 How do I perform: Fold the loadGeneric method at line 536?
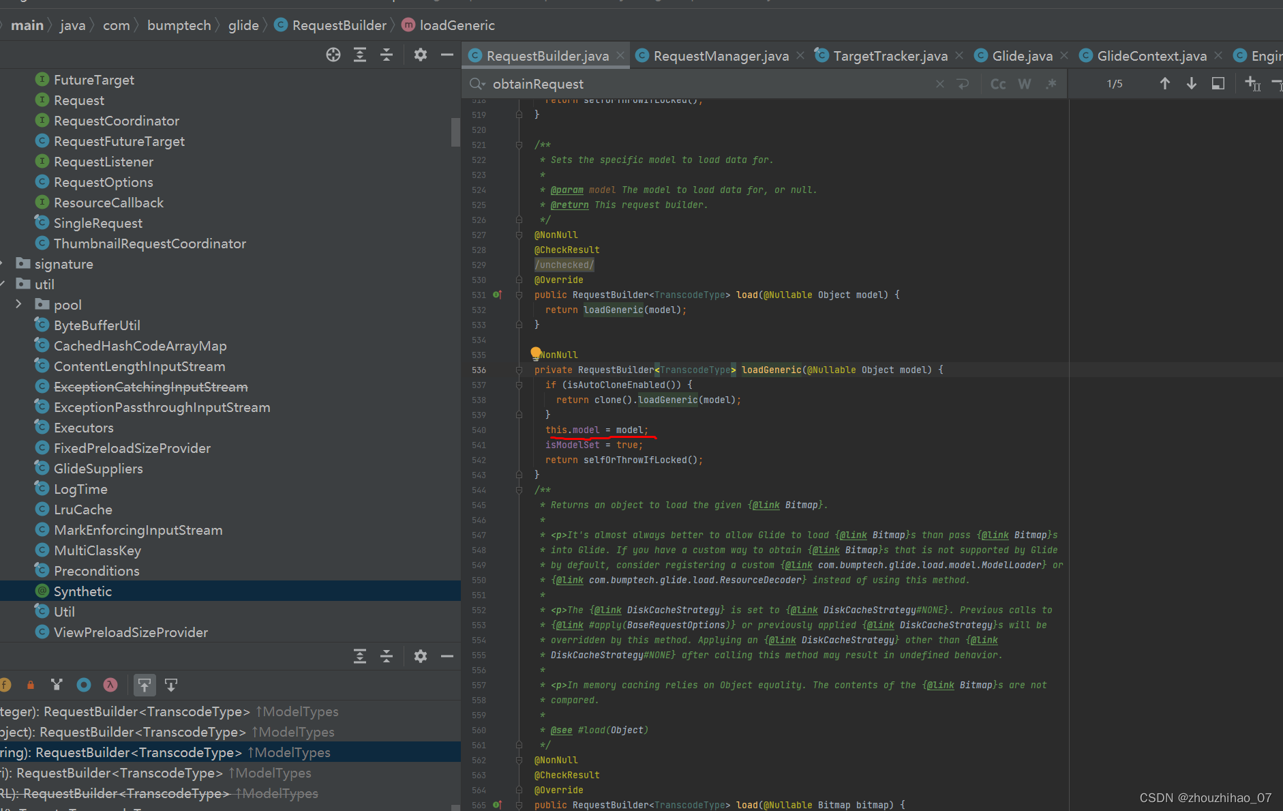519,370
